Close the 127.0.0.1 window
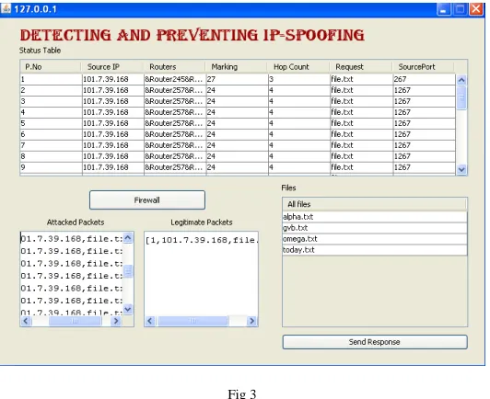 (476, 9)
